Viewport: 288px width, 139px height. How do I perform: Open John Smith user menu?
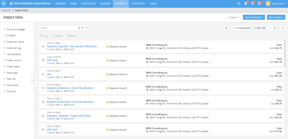(279, 3)
